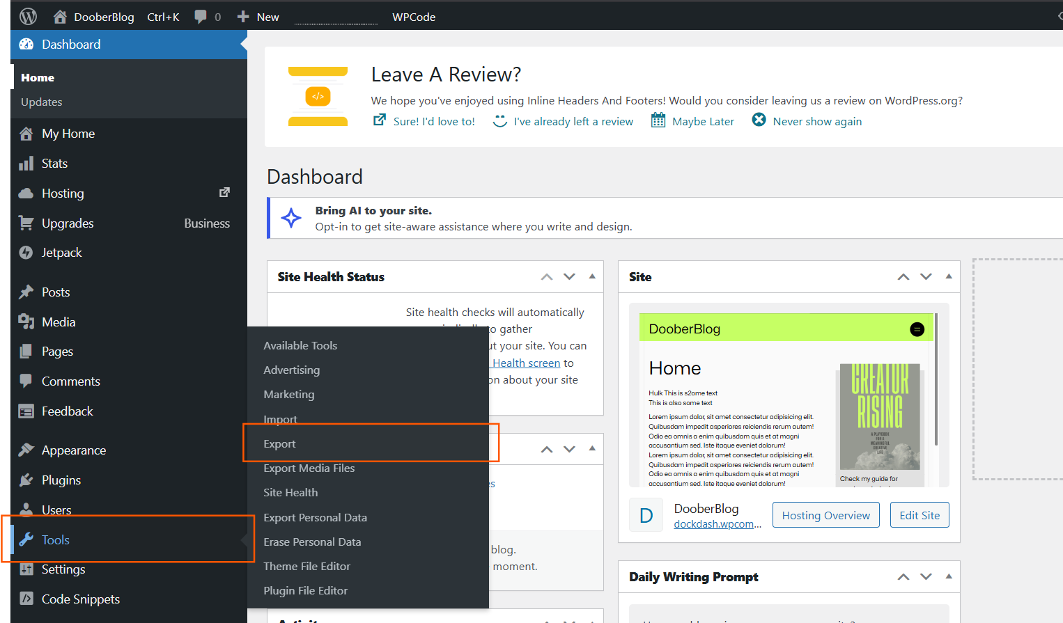Click the Pages document icon

coord(26,352)
